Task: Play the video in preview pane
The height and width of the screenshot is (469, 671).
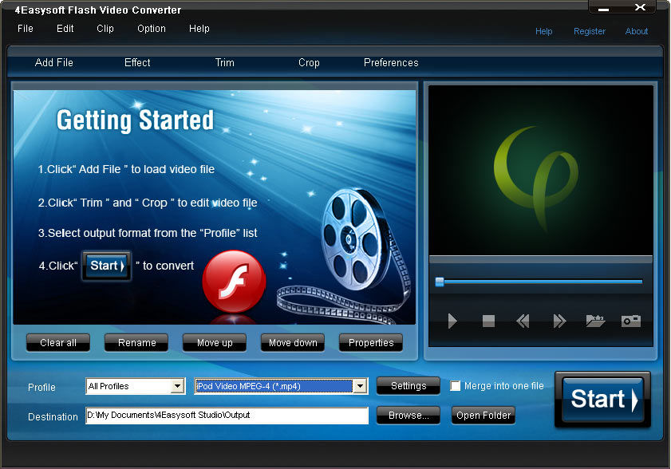Action: tap(452, 321)
